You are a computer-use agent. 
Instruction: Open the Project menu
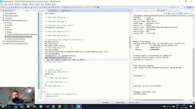coord(37,4)
